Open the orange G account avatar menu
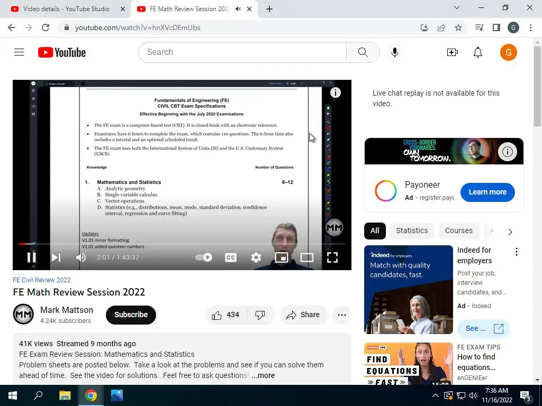Viewport: 542px width, 406px height. click(508, 52)
